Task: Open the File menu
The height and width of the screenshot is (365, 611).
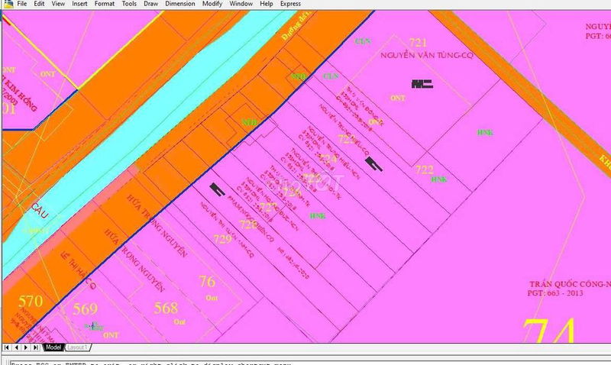Action: click(x=22, y=4)
